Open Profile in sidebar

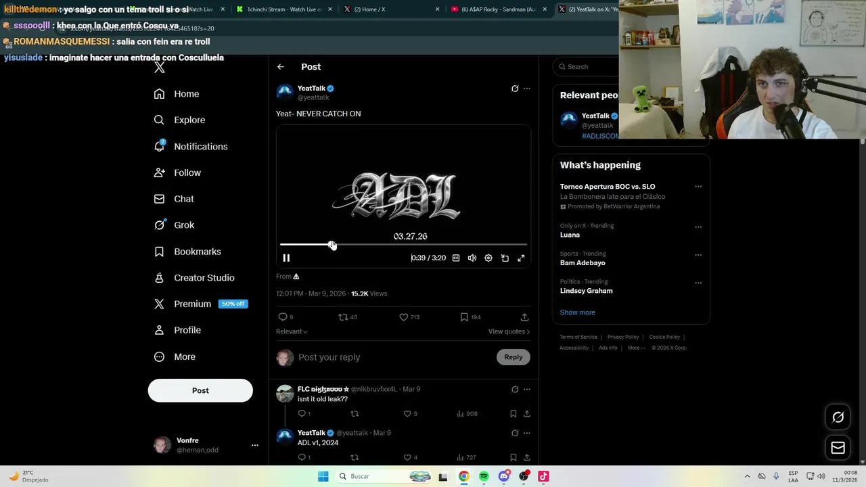(x=177, y=330)
